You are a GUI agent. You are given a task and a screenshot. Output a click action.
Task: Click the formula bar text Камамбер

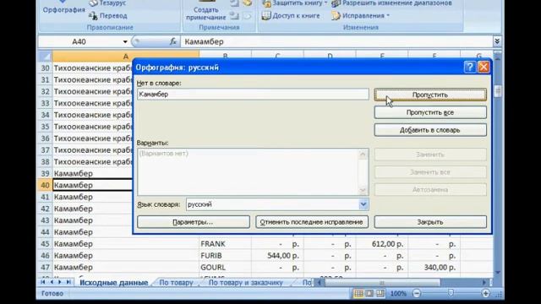pos(204,41)
